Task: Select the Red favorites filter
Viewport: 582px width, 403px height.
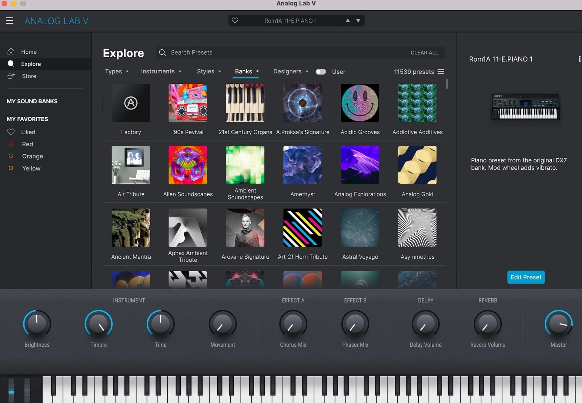Action: 27,144
